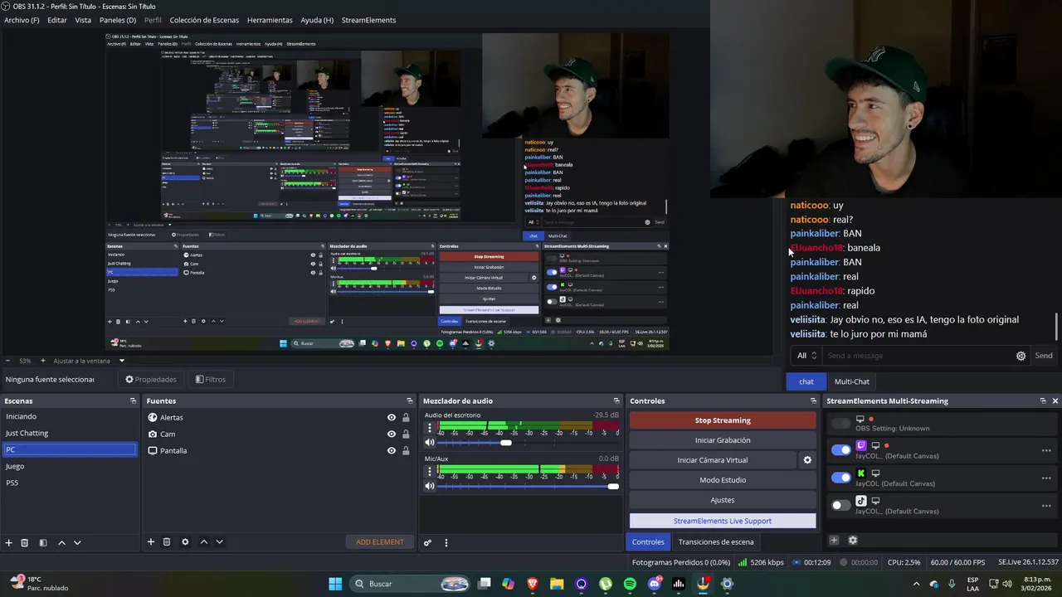This screenshot has height=597, width=1062.
Task: Open the Editar menu
Action: tap(57, 20)
